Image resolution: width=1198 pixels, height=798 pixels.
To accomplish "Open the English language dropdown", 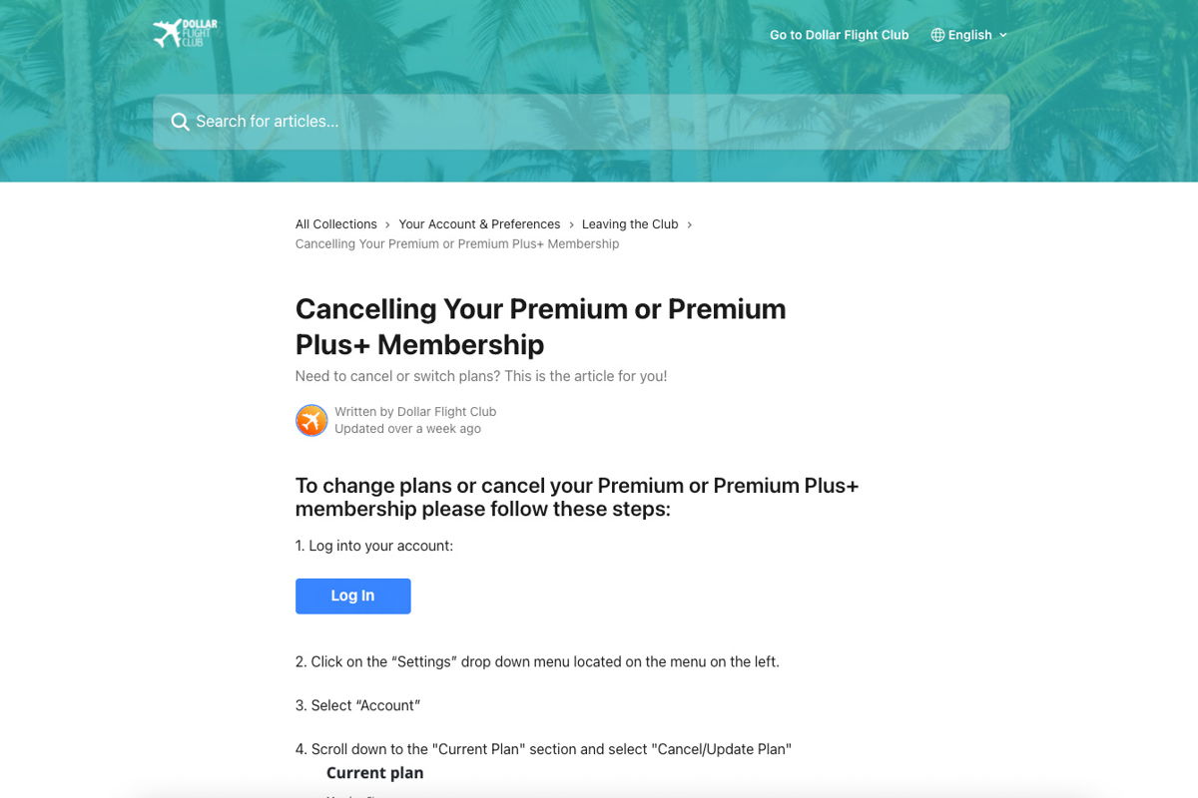I will pos(969,35).
